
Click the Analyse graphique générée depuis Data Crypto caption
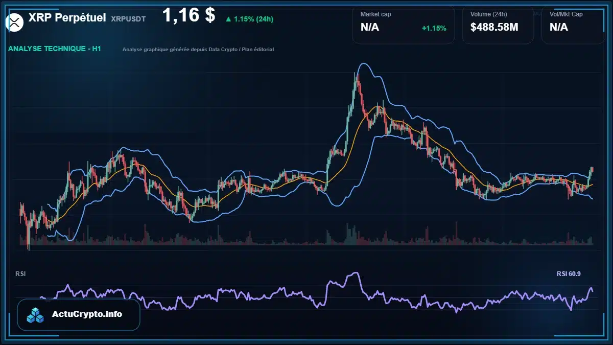tap(198, 50)
